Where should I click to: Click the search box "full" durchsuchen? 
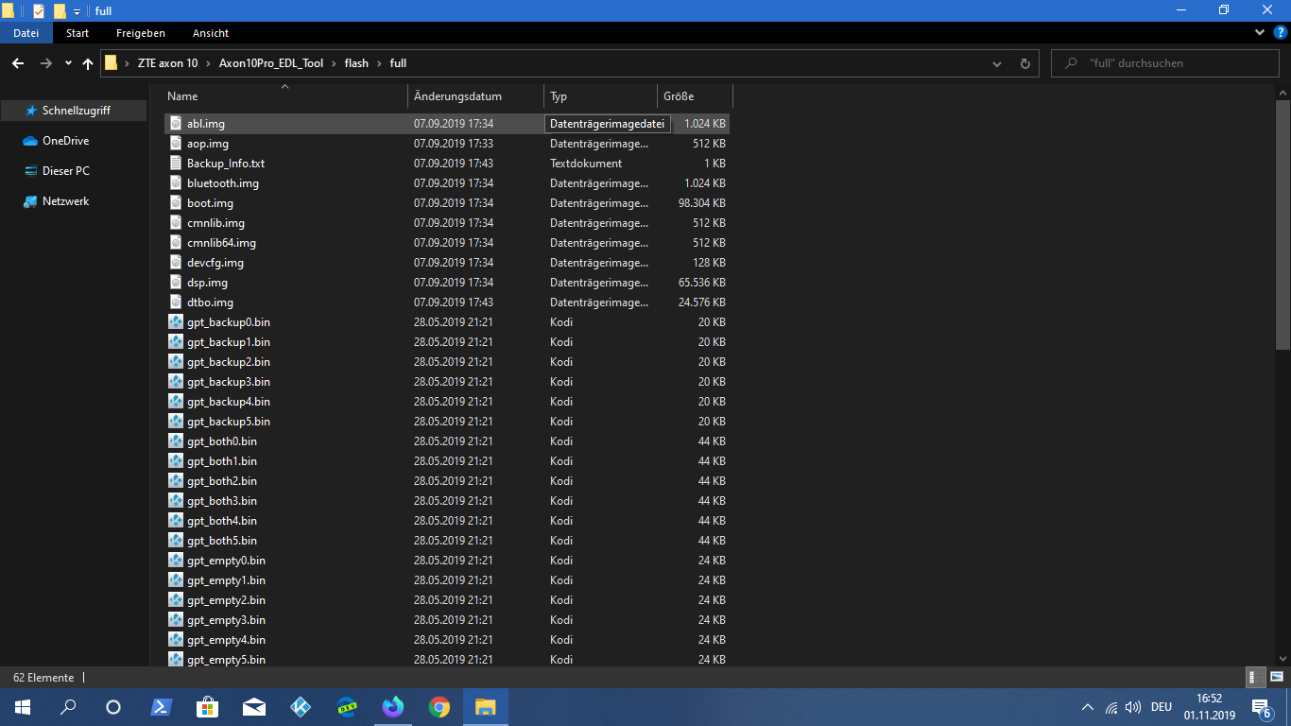pyautogui.click(x=1165, y=63)
